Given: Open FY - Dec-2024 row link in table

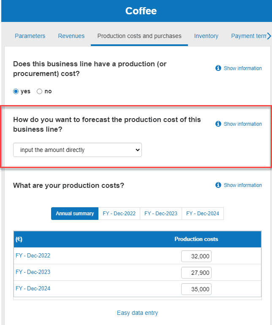Looking at the screenshot, I should pyautogui.click(x=33, y=288).
